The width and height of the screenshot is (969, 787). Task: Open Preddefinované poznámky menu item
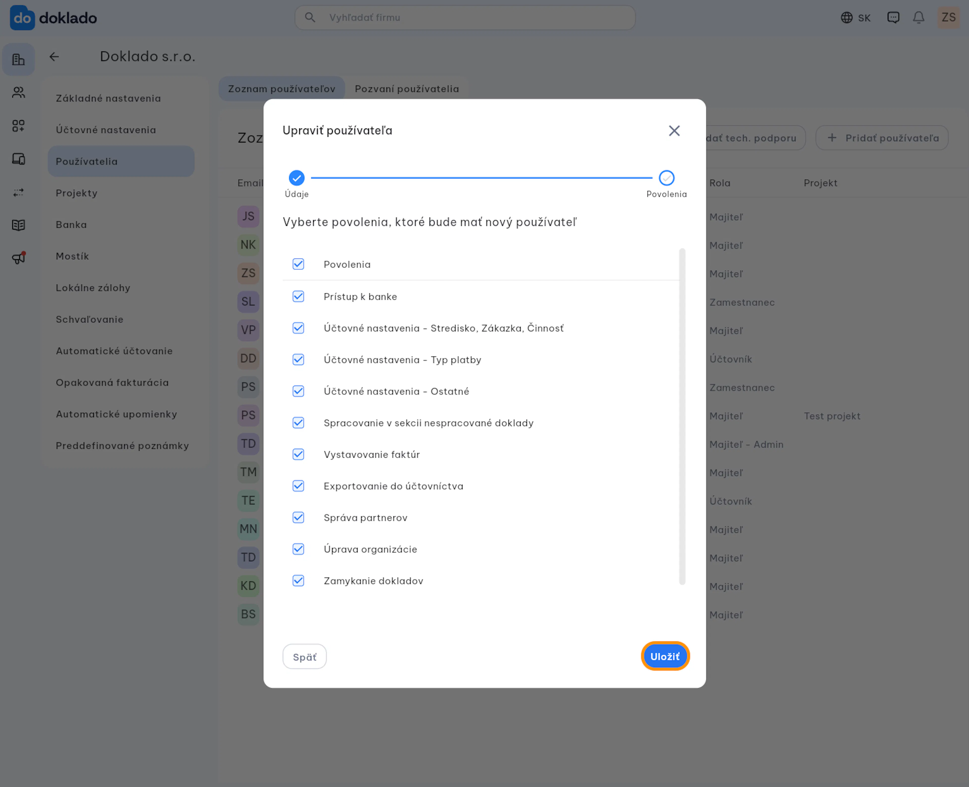click(x=121, y=446)
